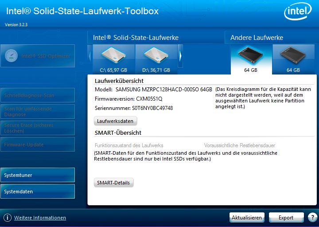Screen dimensions: 319x227
Task: Click the SSD Optimizer gauge icon
Action: (x=11, y=56)
